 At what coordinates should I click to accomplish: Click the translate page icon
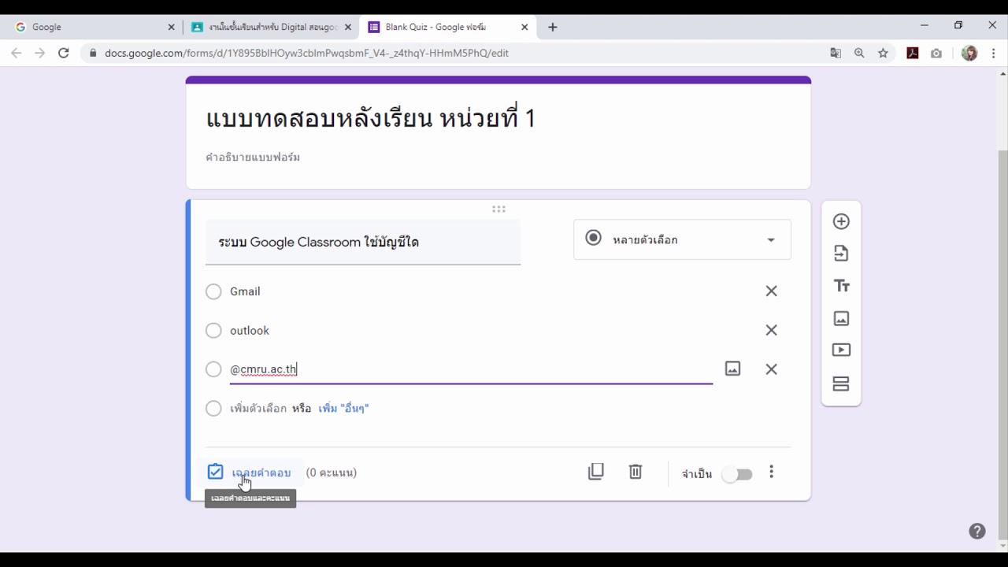tap(836, 53)
